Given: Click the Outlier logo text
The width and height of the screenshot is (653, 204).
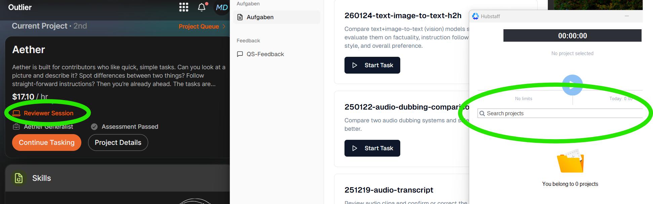Looking at the screenshot, I should 20,7.
